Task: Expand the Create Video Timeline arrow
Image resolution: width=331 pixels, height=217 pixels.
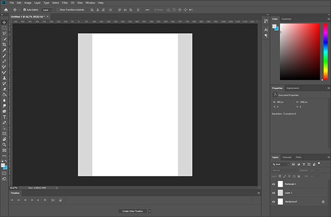Action: pos(150,211)
